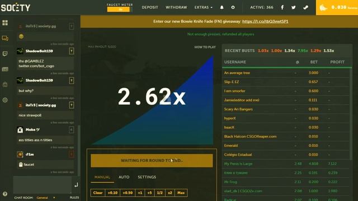Open the settings gear in left sidebar
The height and width of the screenshot is (201, 358).
5,100
